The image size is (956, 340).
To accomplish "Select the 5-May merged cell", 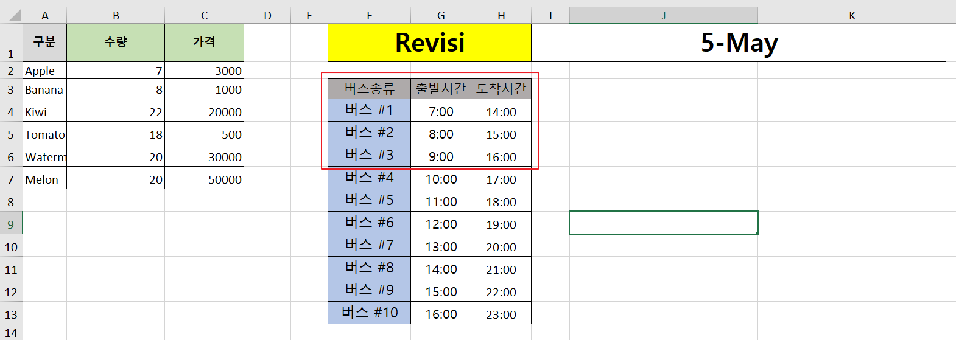I will click(739, 43).
